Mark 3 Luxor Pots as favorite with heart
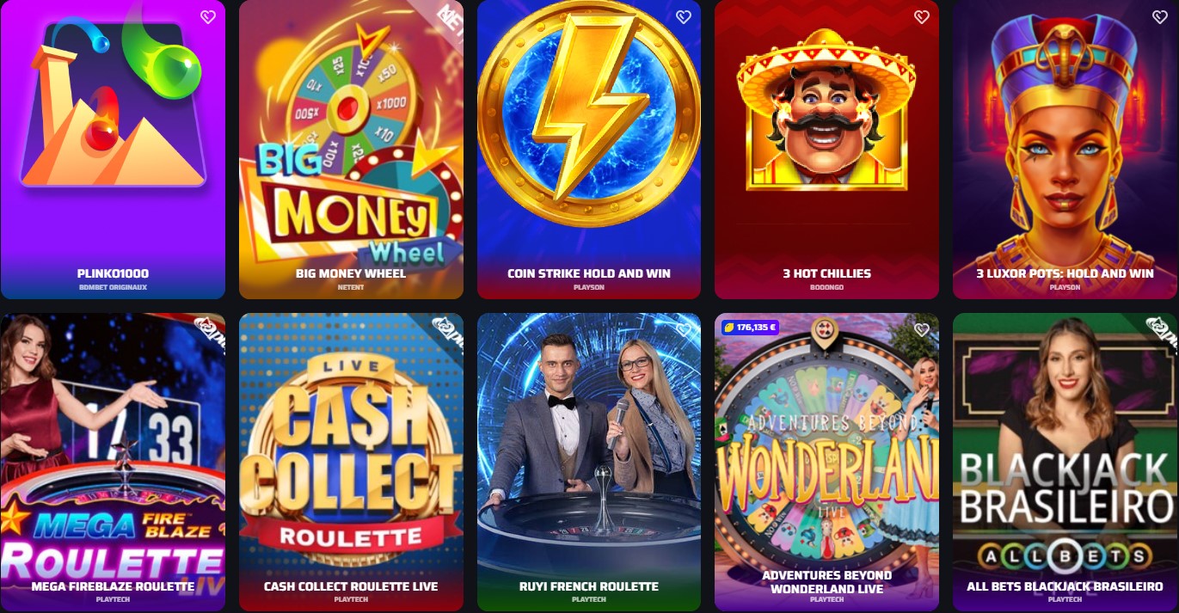Image resolution: width=1179 pixels, height=613 pixels. pyautogui.click(x=1159, y=16)
